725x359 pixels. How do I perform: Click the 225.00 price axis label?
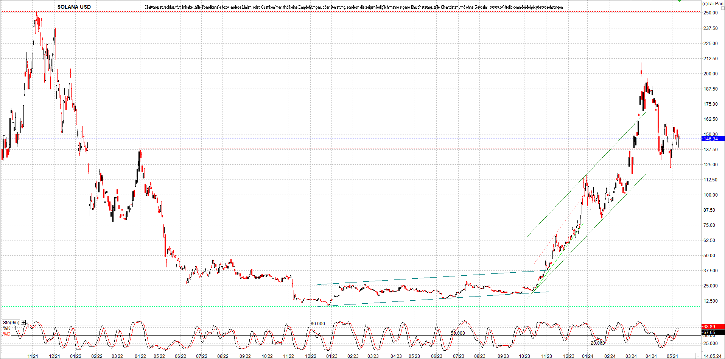(x=710, y=44)
